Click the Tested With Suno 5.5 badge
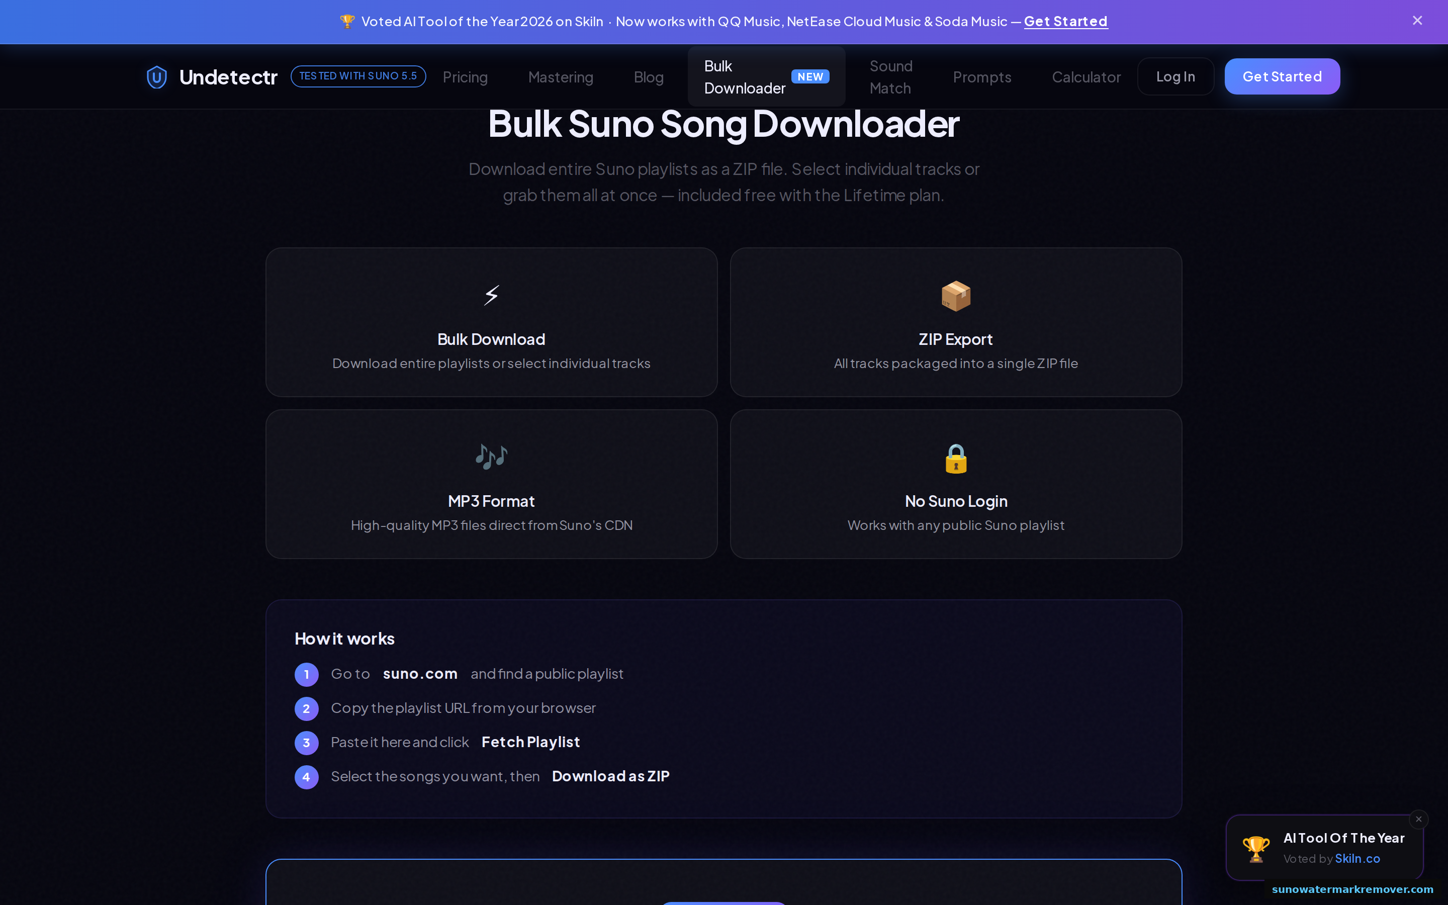Viewport: 1448px width, 905px height. tap(358, 76)
